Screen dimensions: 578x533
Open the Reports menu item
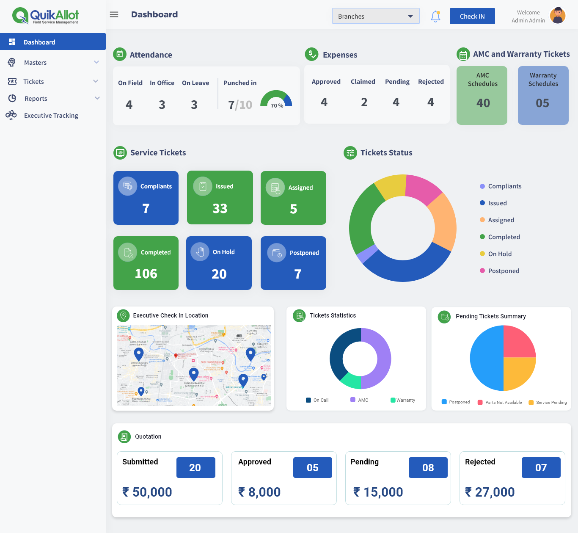point(36,98)
